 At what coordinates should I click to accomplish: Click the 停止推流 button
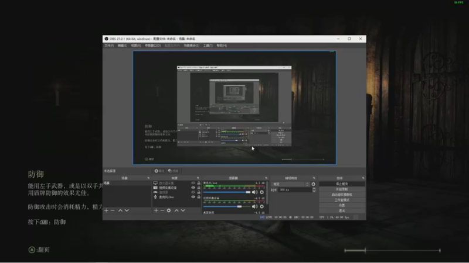pos(341,184)
